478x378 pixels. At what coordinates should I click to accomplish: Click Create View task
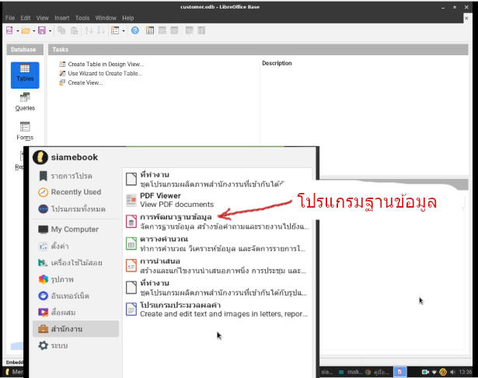coord(85,82)
